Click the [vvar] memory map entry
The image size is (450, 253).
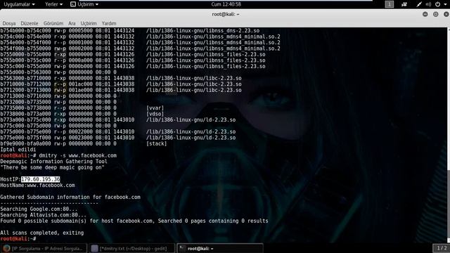[x=155, y=108]
